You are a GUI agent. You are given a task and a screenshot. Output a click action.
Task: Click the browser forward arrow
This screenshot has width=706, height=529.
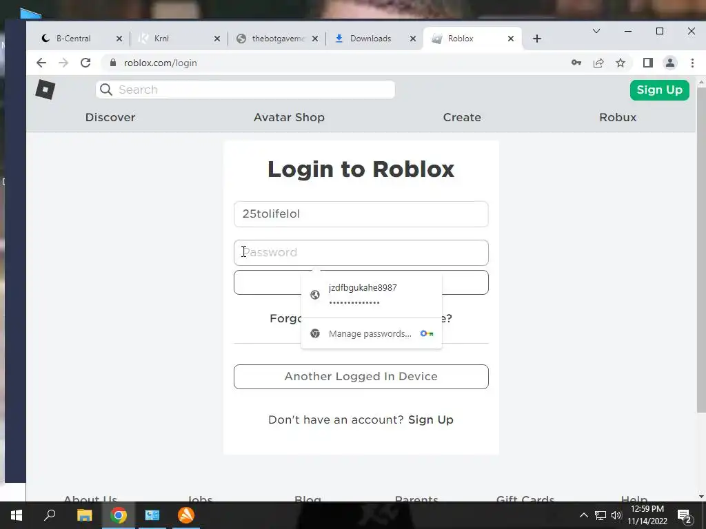(63, 63)
